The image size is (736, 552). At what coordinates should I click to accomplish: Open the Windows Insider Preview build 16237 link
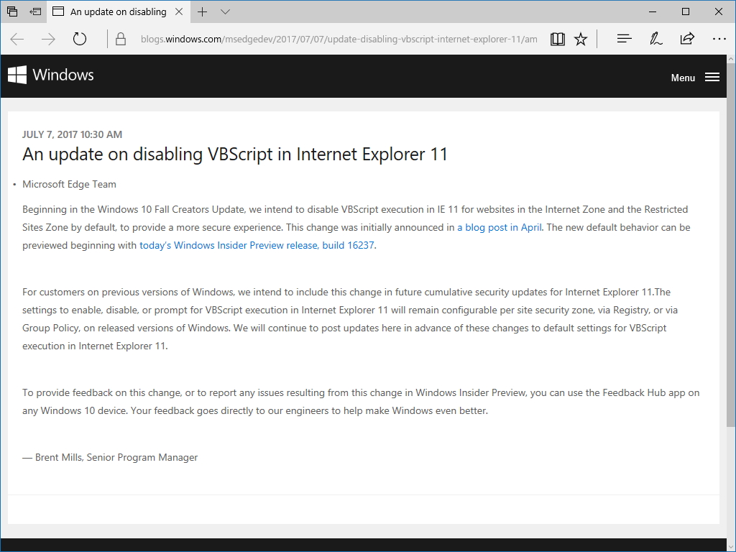[x=256, y=245]
